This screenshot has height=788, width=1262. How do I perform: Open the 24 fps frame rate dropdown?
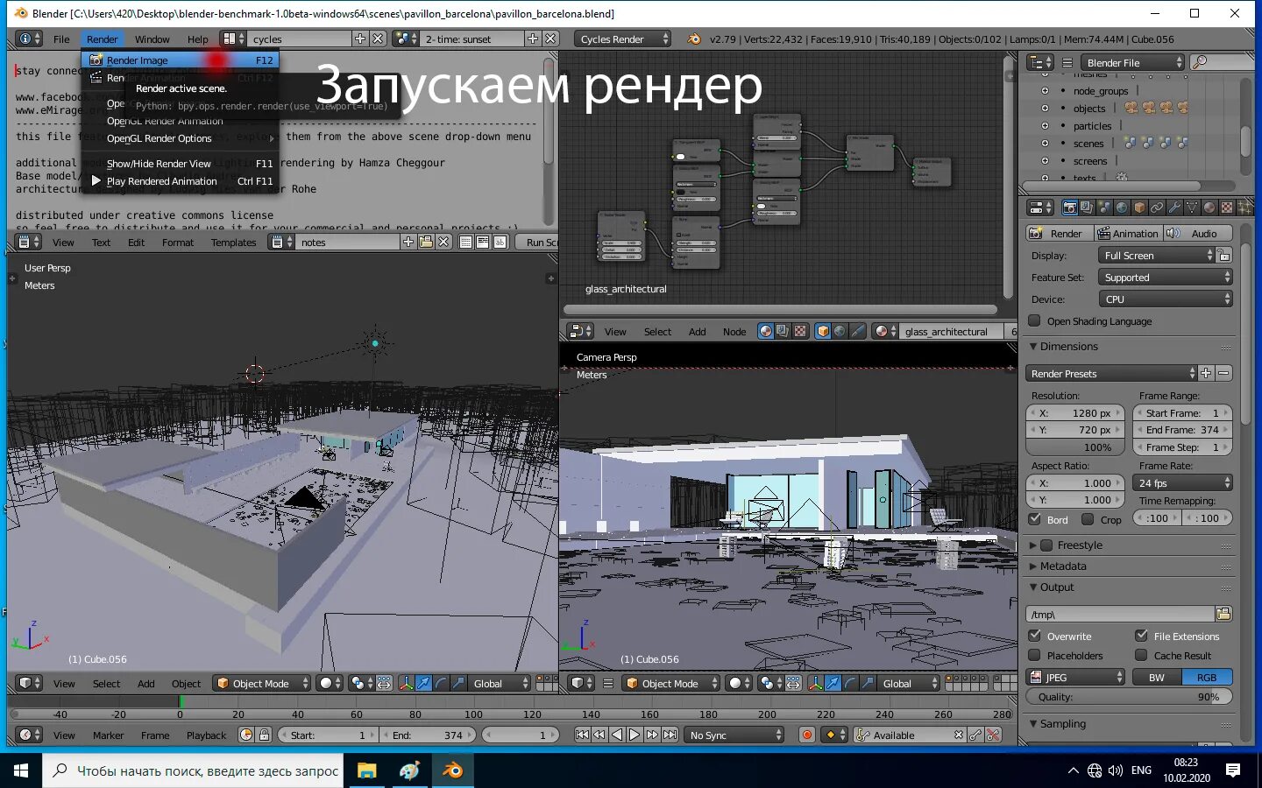tap(1183, 482)
